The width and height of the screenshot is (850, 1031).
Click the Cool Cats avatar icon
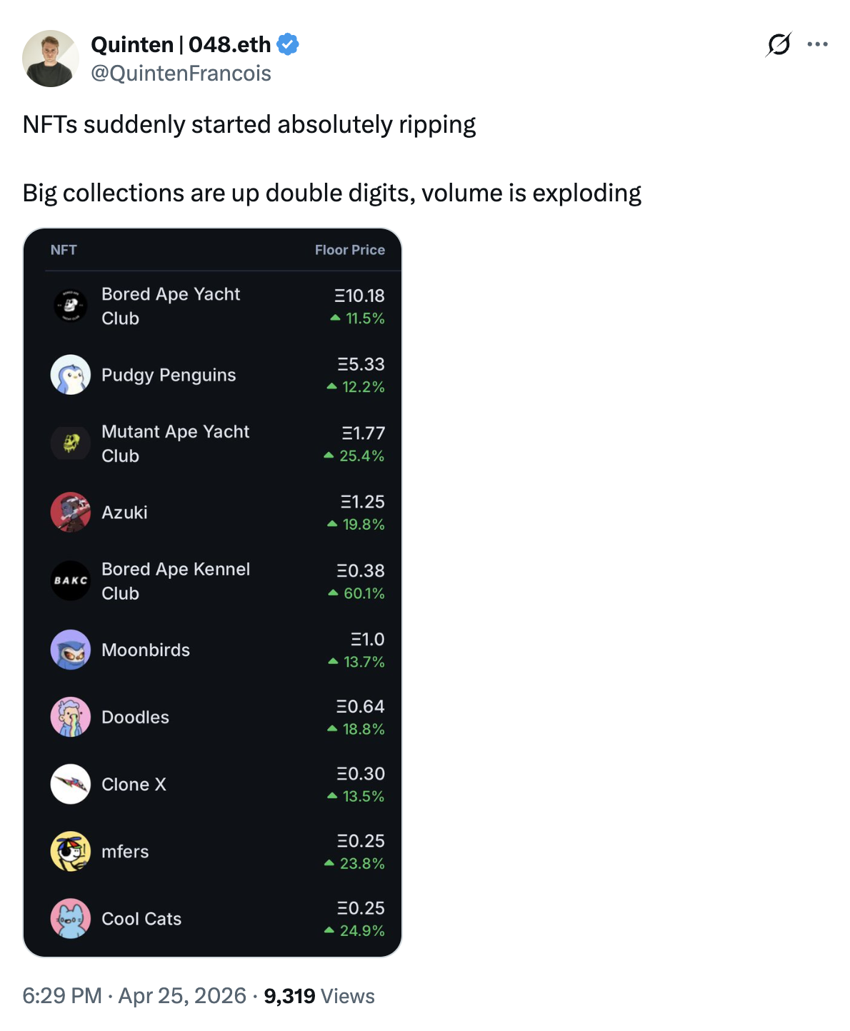coord(71,918)
